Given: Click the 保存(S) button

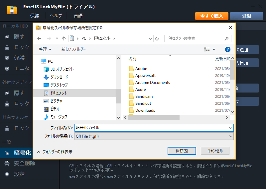Looking at the screenshot, I should [182, 151].
